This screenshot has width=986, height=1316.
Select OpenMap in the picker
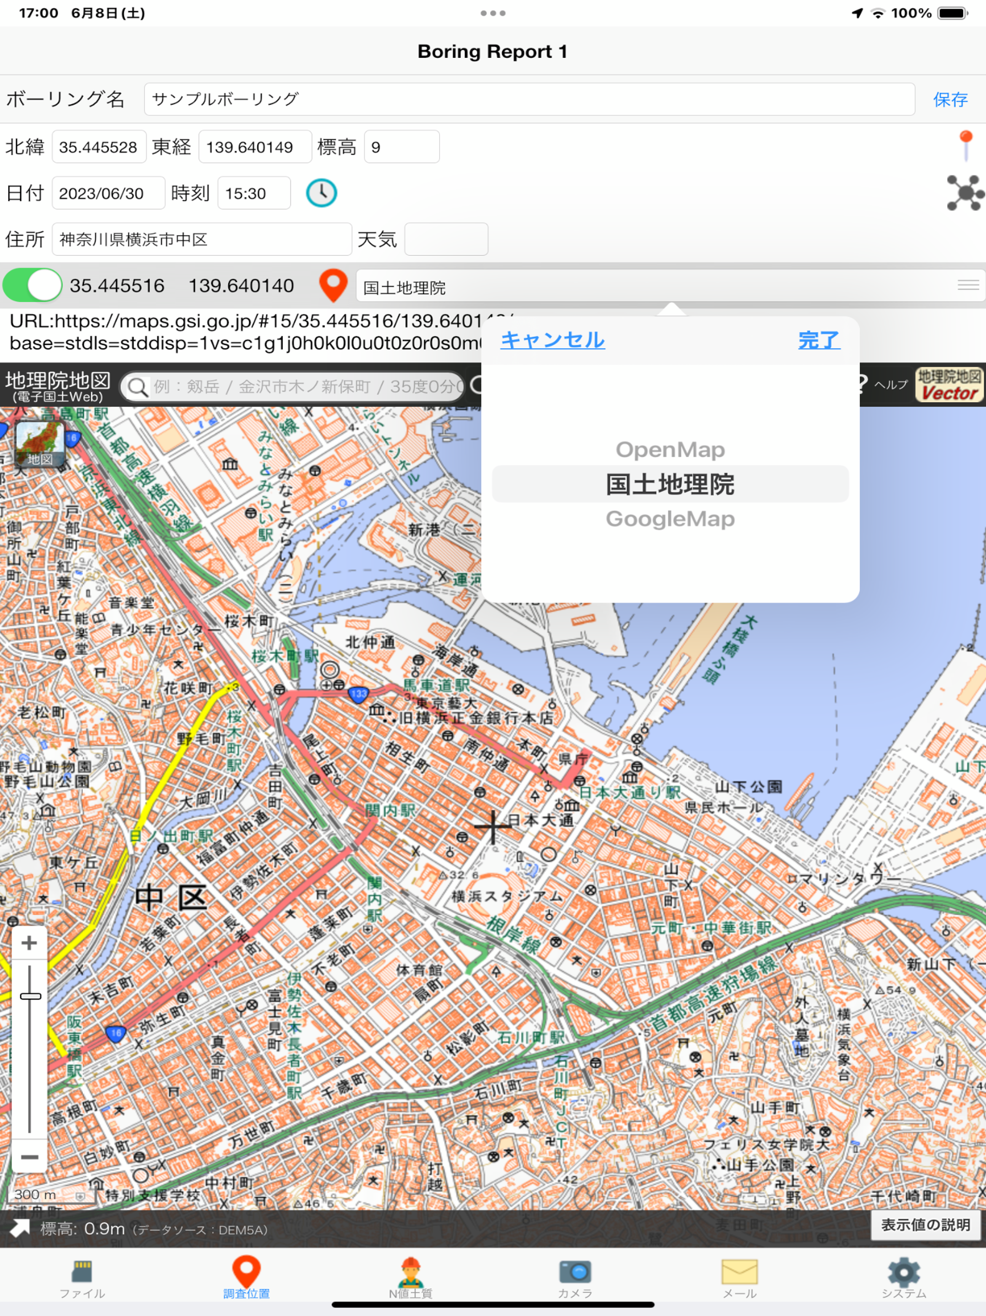pos(670,450)
